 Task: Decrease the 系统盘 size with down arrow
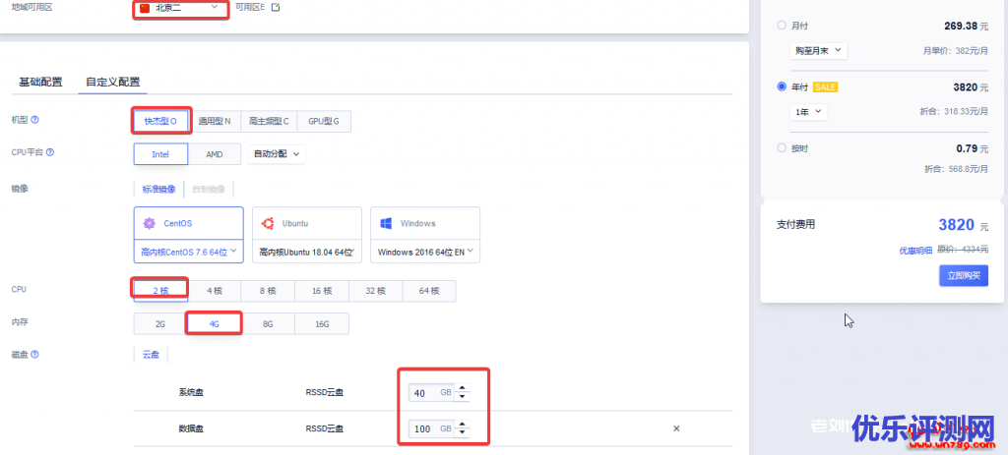coord(462,397)
